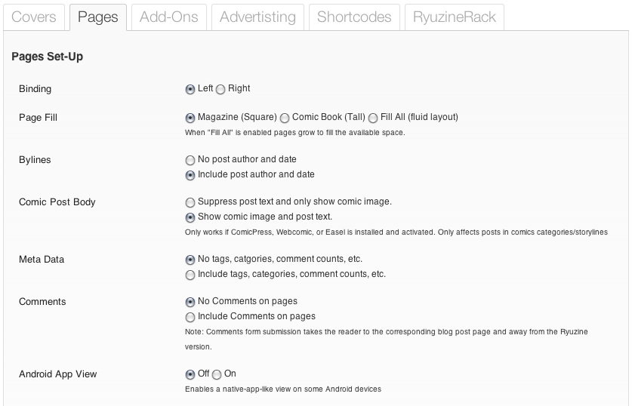632x406 pixels.
Task: Choose Fill All (fluid layout) option
Action: point(373,118)
